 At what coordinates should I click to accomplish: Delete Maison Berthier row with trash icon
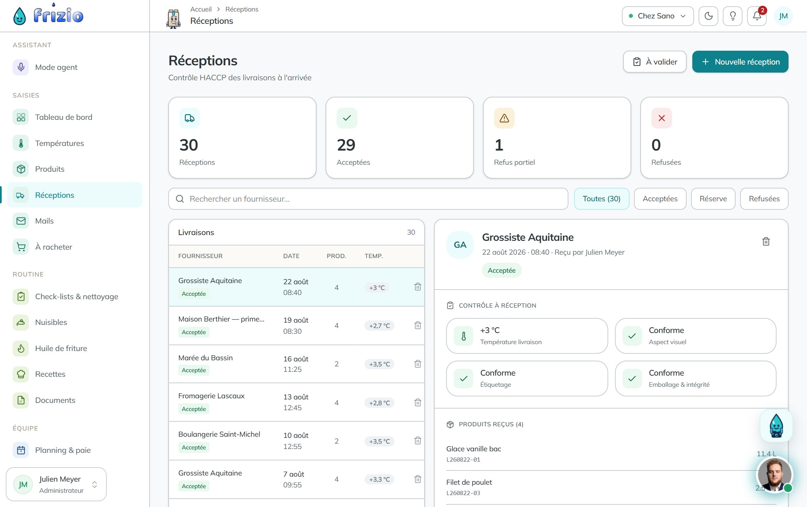(418, 325)
